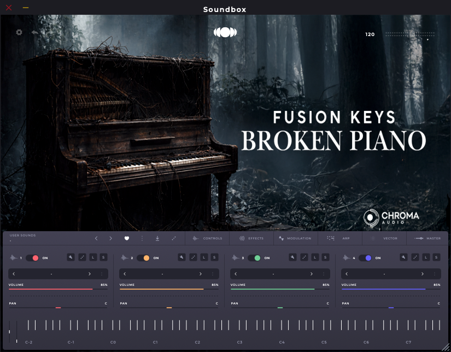Click the undo arrow icon
Image resolution: width=451 pixels, height=352 pixels.
(x=33, y=32)
